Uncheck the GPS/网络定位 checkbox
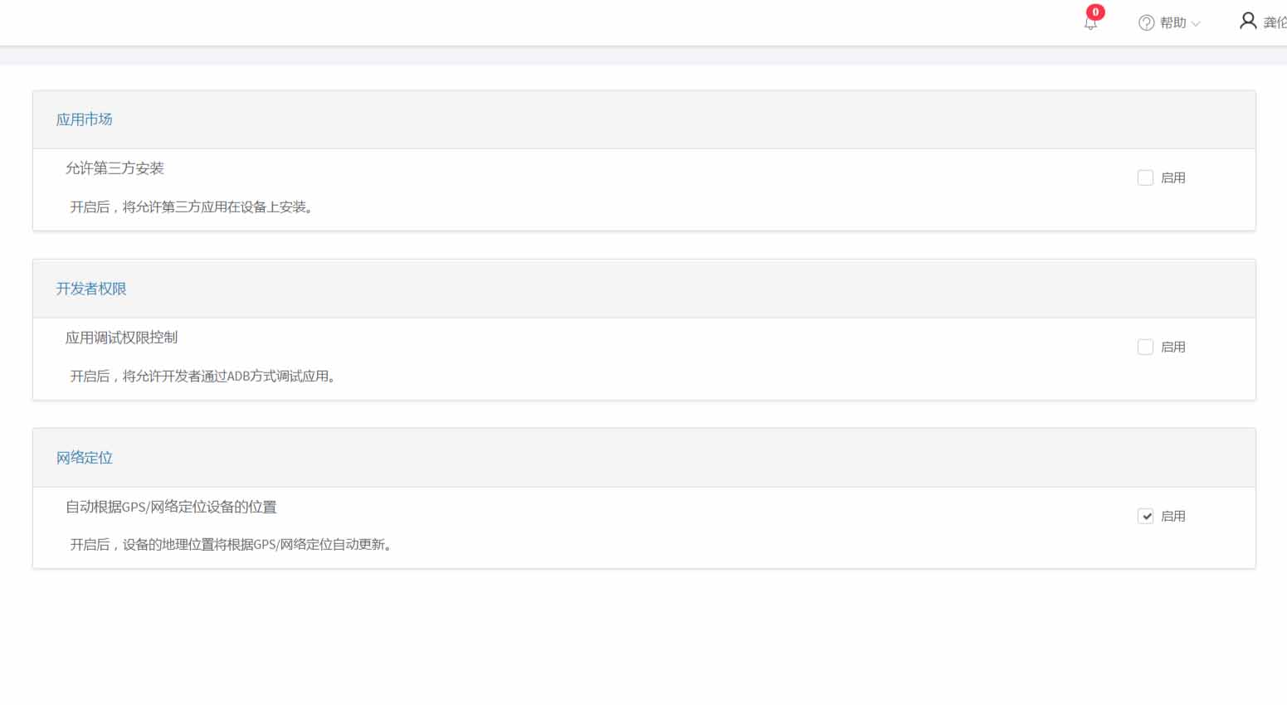 tap(1145, 516)
